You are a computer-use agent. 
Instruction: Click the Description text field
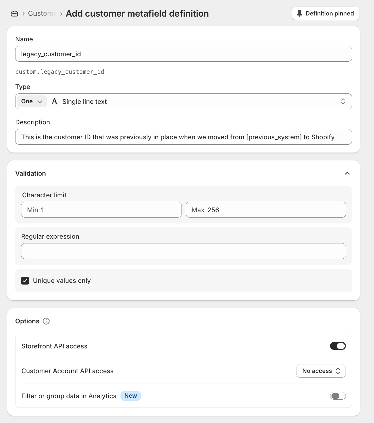[183, 137]
